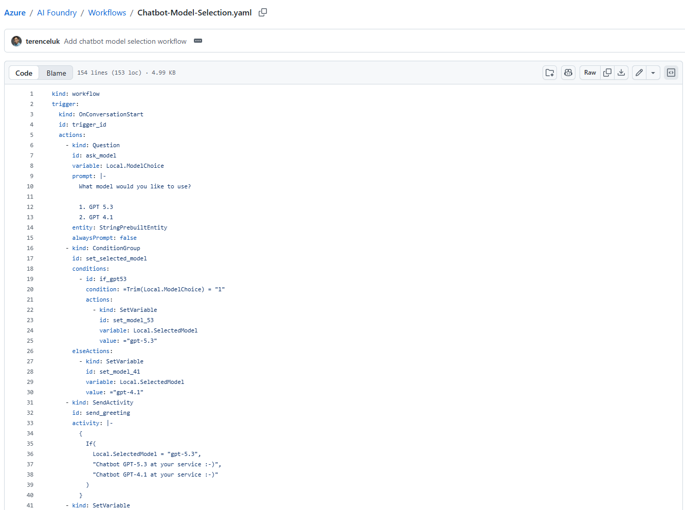
Task: Copy raw file contents
Action: click(x=607, y=73)
